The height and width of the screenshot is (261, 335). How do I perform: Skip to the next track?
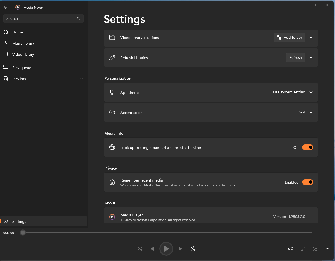tap(180, 249)
